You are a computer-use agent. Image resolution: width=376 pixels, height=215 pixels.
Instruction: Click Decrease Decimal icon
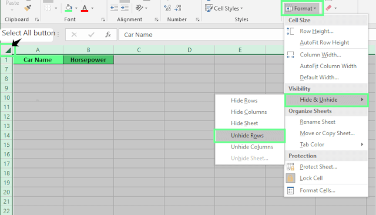tap(178, 8)
